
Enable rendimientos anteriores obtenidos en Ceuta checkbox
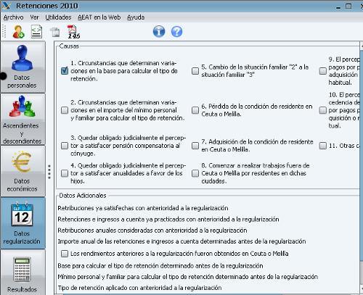pos(65,254)
